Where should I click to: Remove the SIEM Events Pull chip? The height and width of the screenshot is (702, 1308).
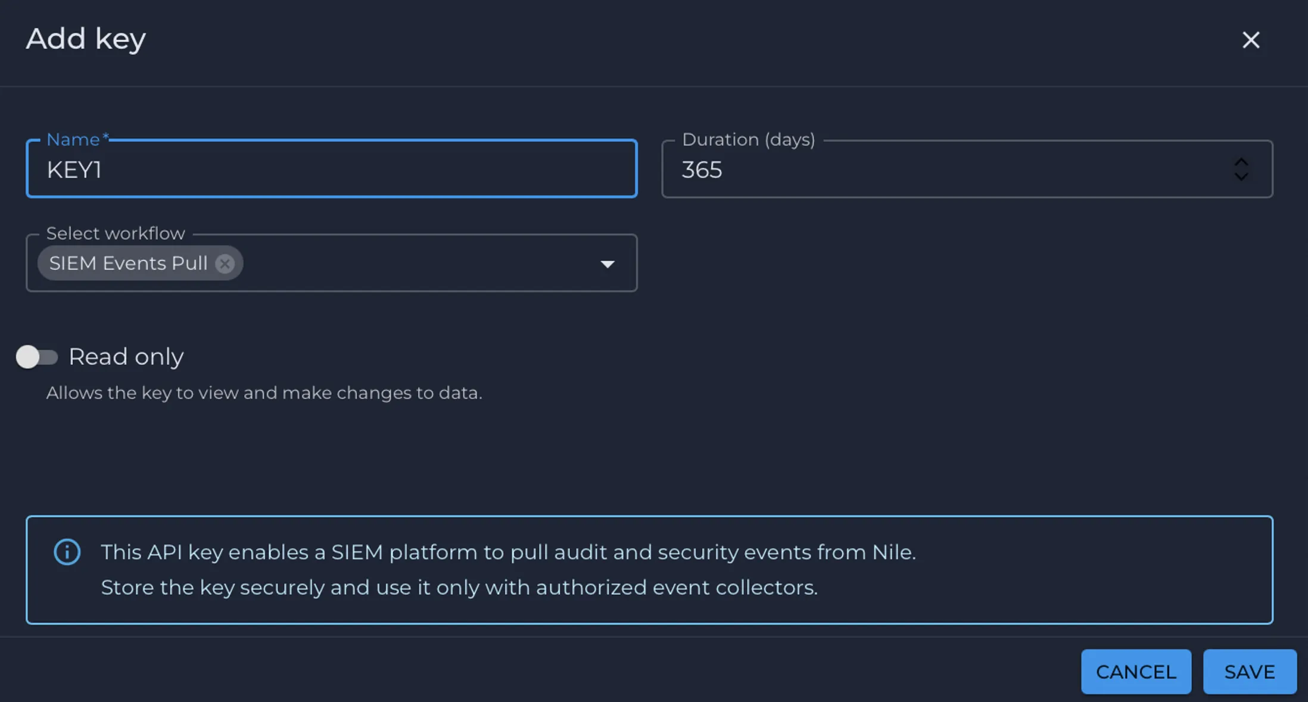pyautogui.click(x=225, y=263)
